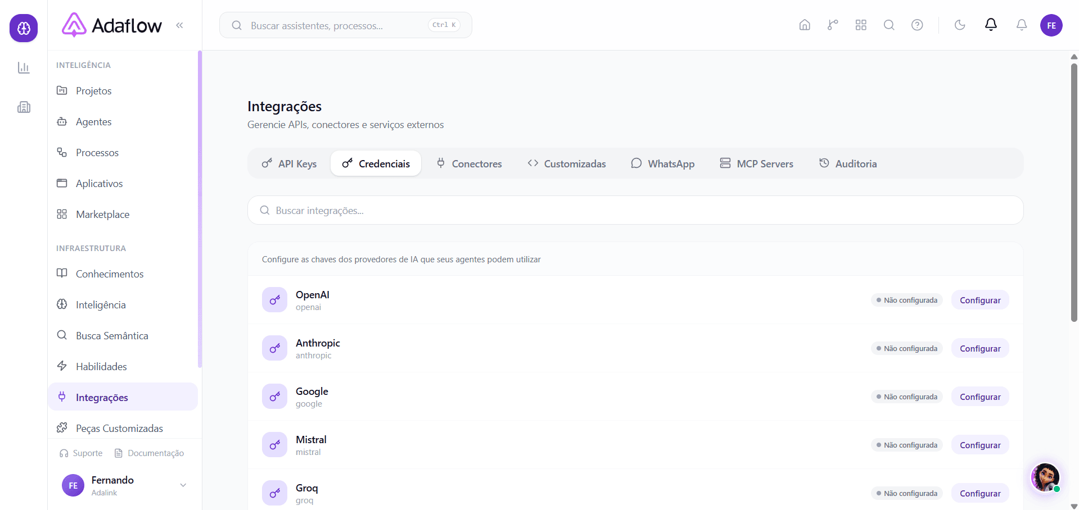Screen dimensions: 1079x510
Task: Open the MCP Servers tab
Action: click(756, 163)
